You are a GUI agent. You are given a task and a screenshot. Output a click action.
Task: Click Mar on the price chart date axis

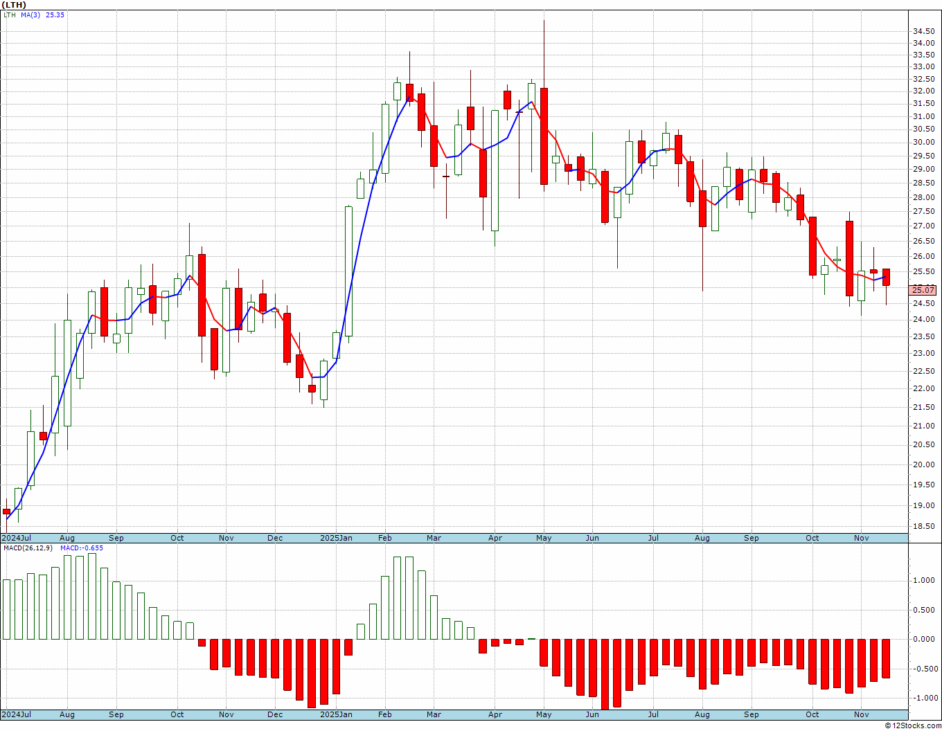pyautogui.click(x=434, y=538)
